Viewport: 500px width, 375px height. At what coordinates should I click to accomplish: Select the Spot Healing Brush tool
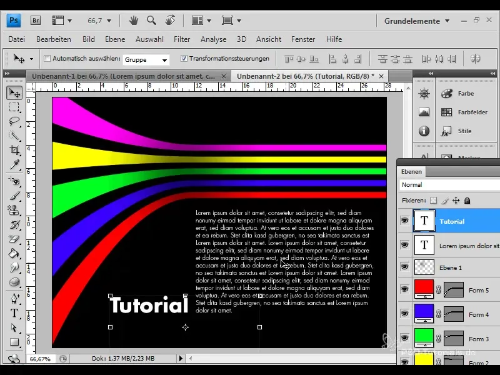tap(14, 181)
